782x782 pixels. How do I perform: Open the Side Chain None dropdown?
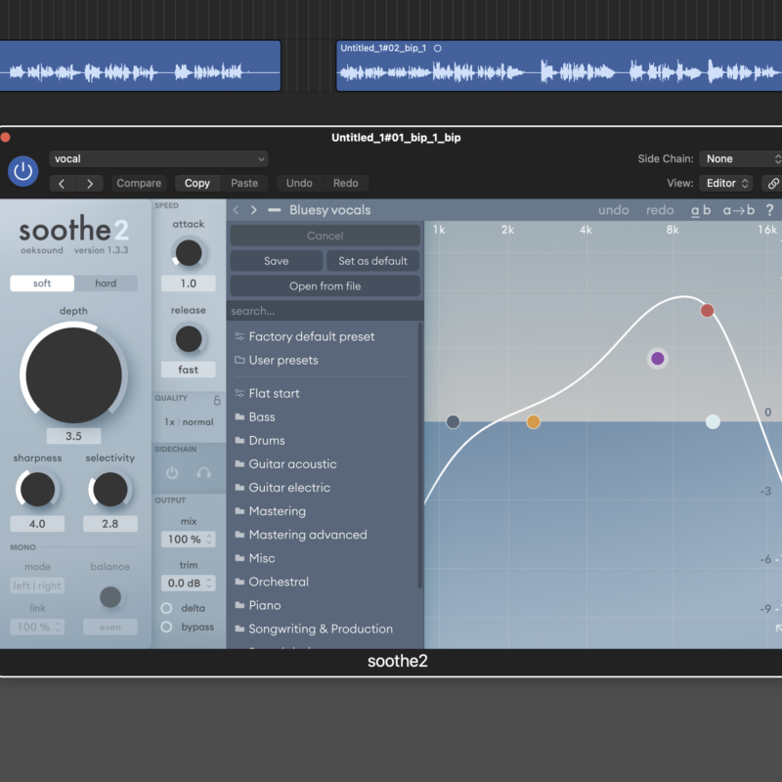coord(740,158)
